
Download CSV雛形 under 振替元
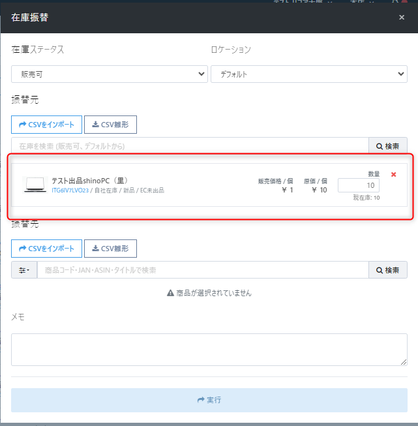110,124
